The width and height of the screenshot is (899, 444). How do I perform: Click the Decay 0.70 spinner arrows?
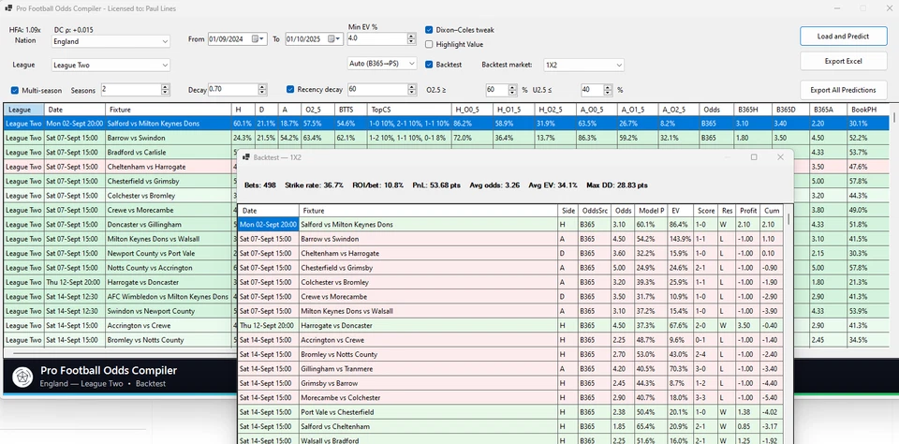pyautogui.click(x=262, y=90)
